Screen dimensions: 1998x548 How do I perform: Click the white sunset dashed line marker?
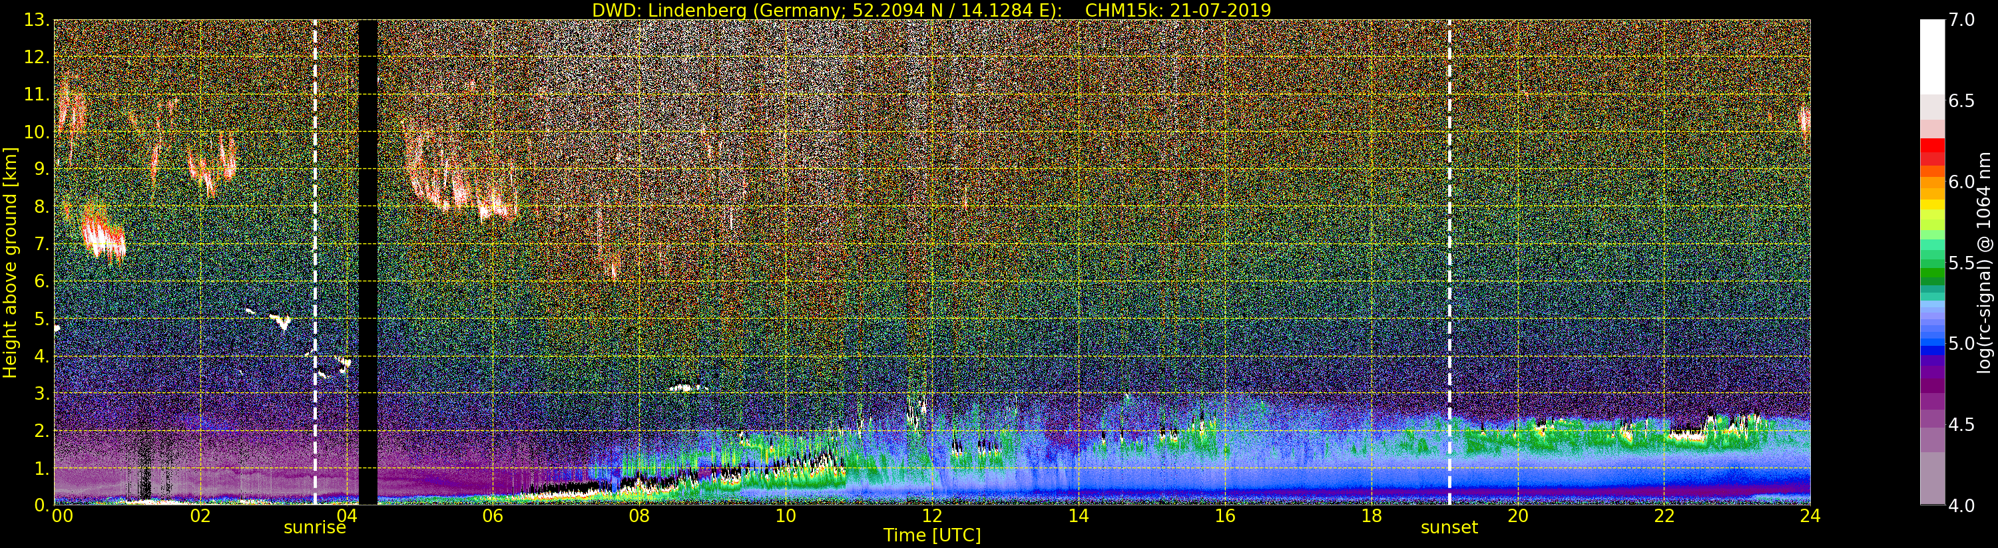(x=1449, y=262)
